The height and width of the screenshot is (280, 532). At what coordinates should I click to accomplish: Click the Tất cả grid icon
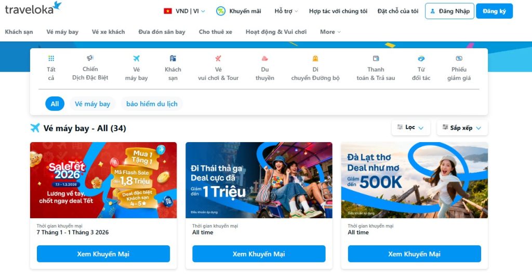51,58
